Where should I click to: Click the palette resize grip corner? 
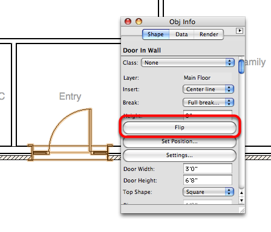tap(242, 210)
